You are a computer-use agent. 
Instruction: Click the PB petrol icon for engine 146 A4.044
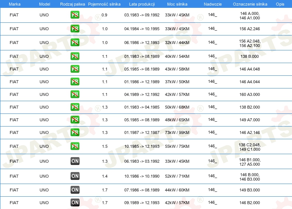click(x=75, y=81)
